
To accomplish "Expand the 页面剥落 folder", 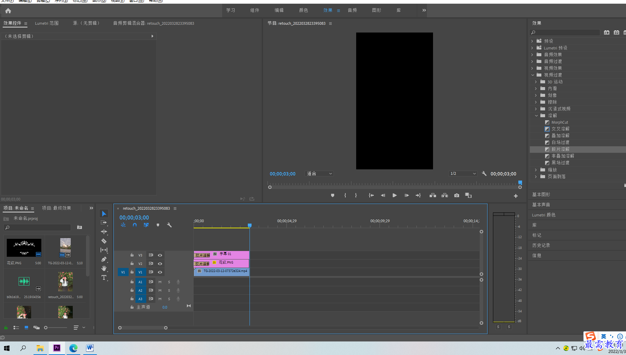I will click(536, 176).
